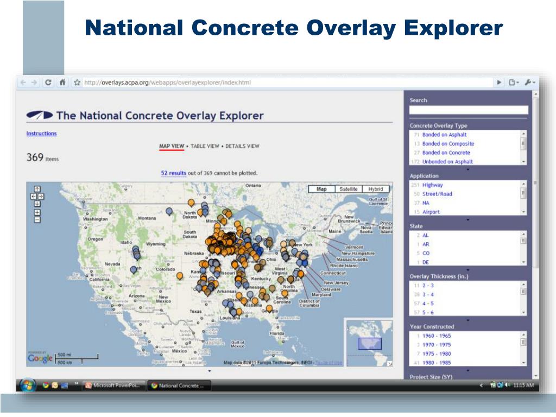Click the Windows Start orb
Viewport: 556px width, 417px height.
click(x=27, y=385)
